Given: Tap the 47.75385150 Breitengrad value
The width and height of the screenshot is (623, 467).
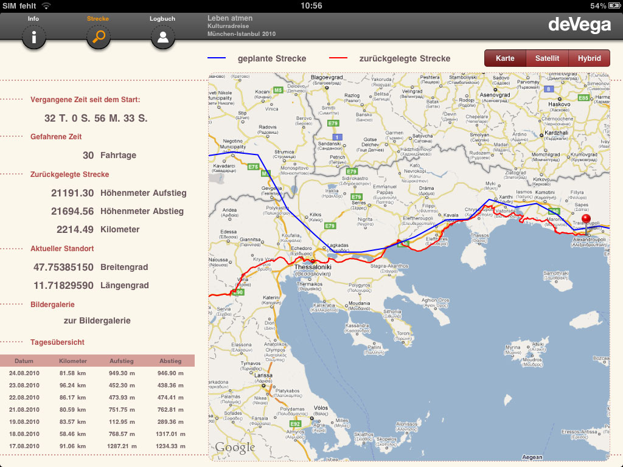Looking at the screenshot, I should point(63,268).
